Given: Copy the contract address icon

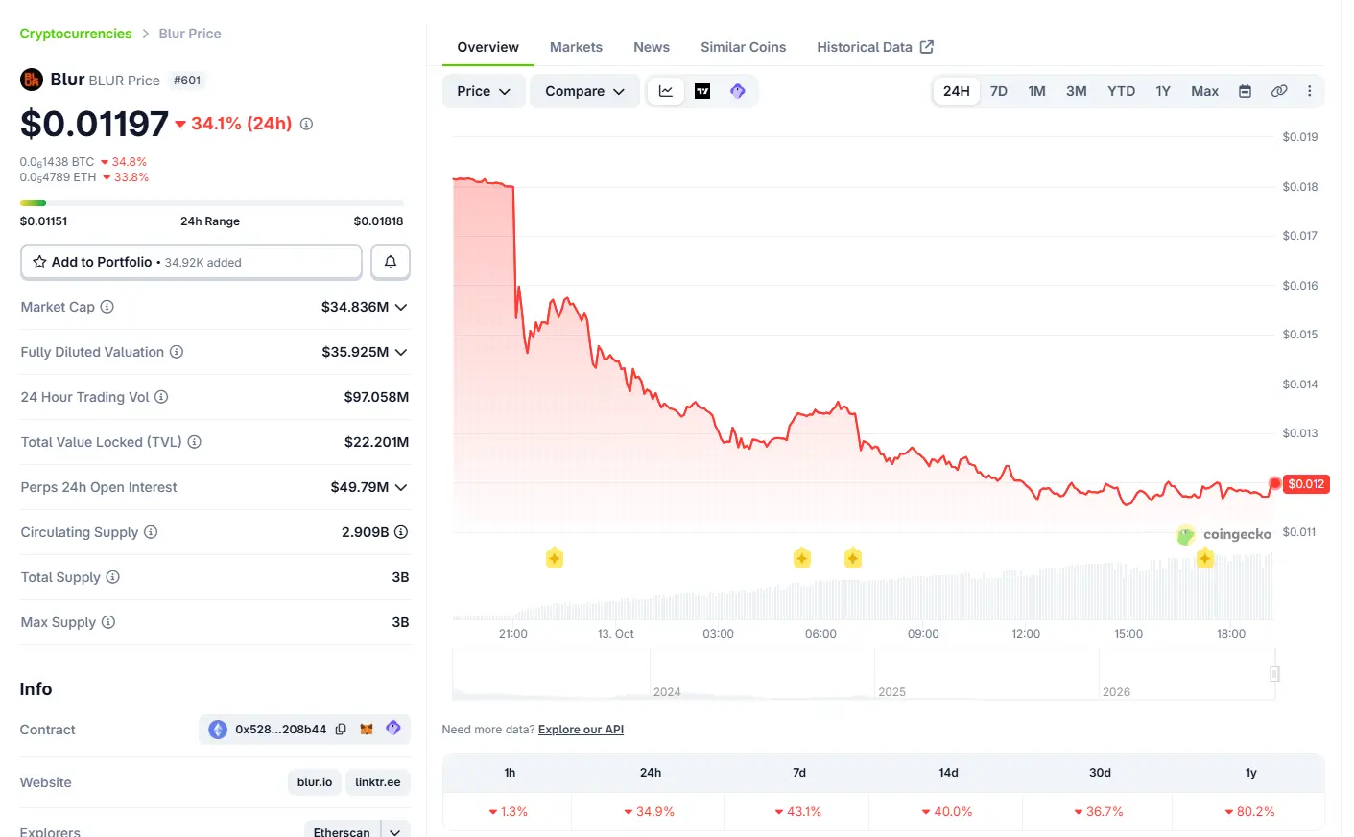Looking at the screenshot, I should click(x=341, y=730).
